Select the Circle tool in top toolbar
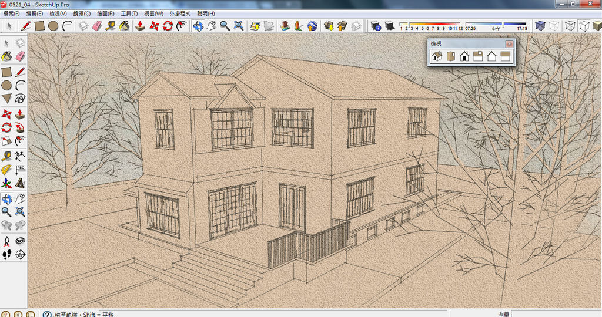The width and height of the screenshot is (602, 317). (x=53, y=26)
